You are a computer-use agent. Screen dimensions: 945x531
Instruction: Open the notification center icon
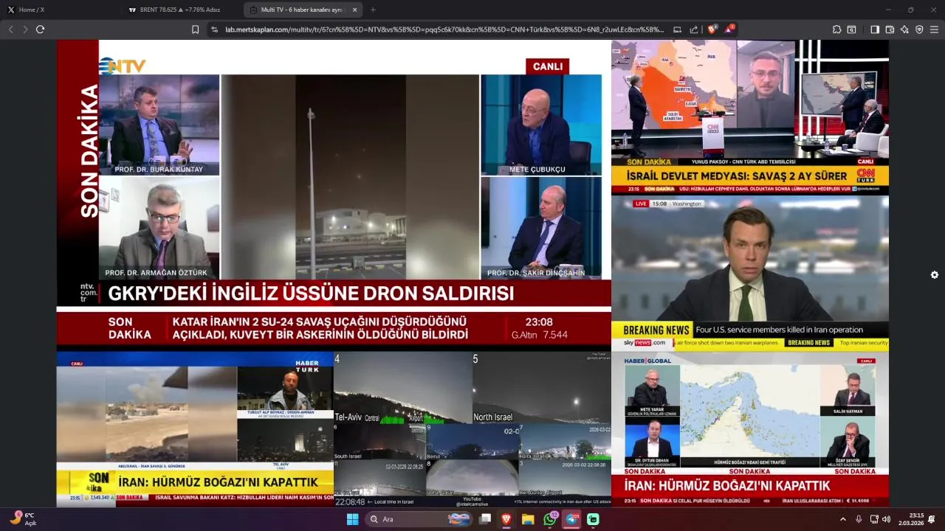tap(932, 519)
